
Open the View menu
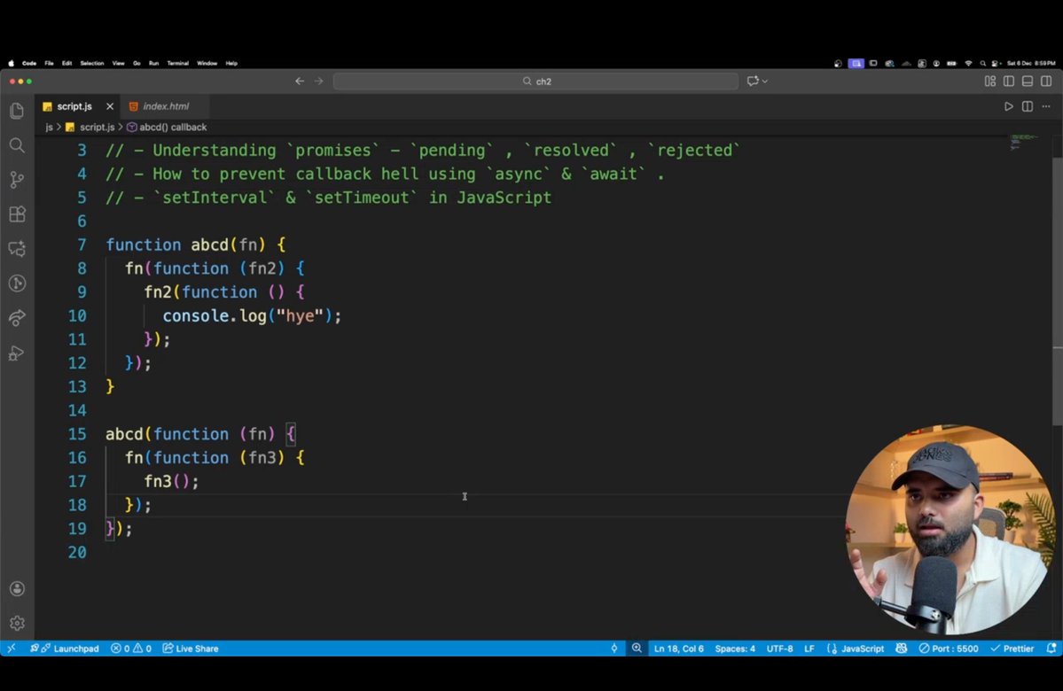(119, 63)
